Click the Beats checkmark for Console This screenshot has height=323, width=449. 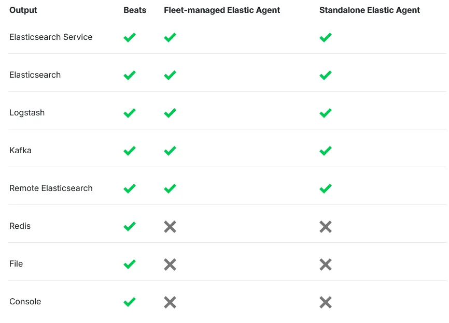pos(130,302)
